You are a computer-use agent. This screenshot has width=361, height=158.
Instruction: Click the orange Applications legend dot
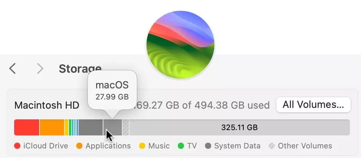click(80, 146)
